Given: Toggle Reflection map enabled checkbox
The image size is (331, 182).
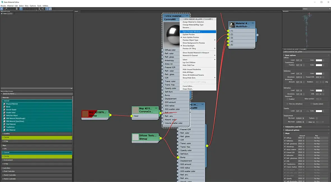Looking at the screenshot, I should click(x=285, y=141).
